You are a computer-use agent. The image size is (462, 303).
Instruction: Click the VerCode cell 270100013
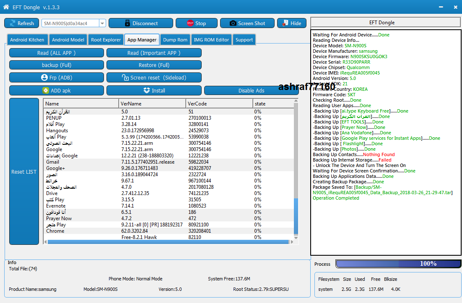click(200, 118)
